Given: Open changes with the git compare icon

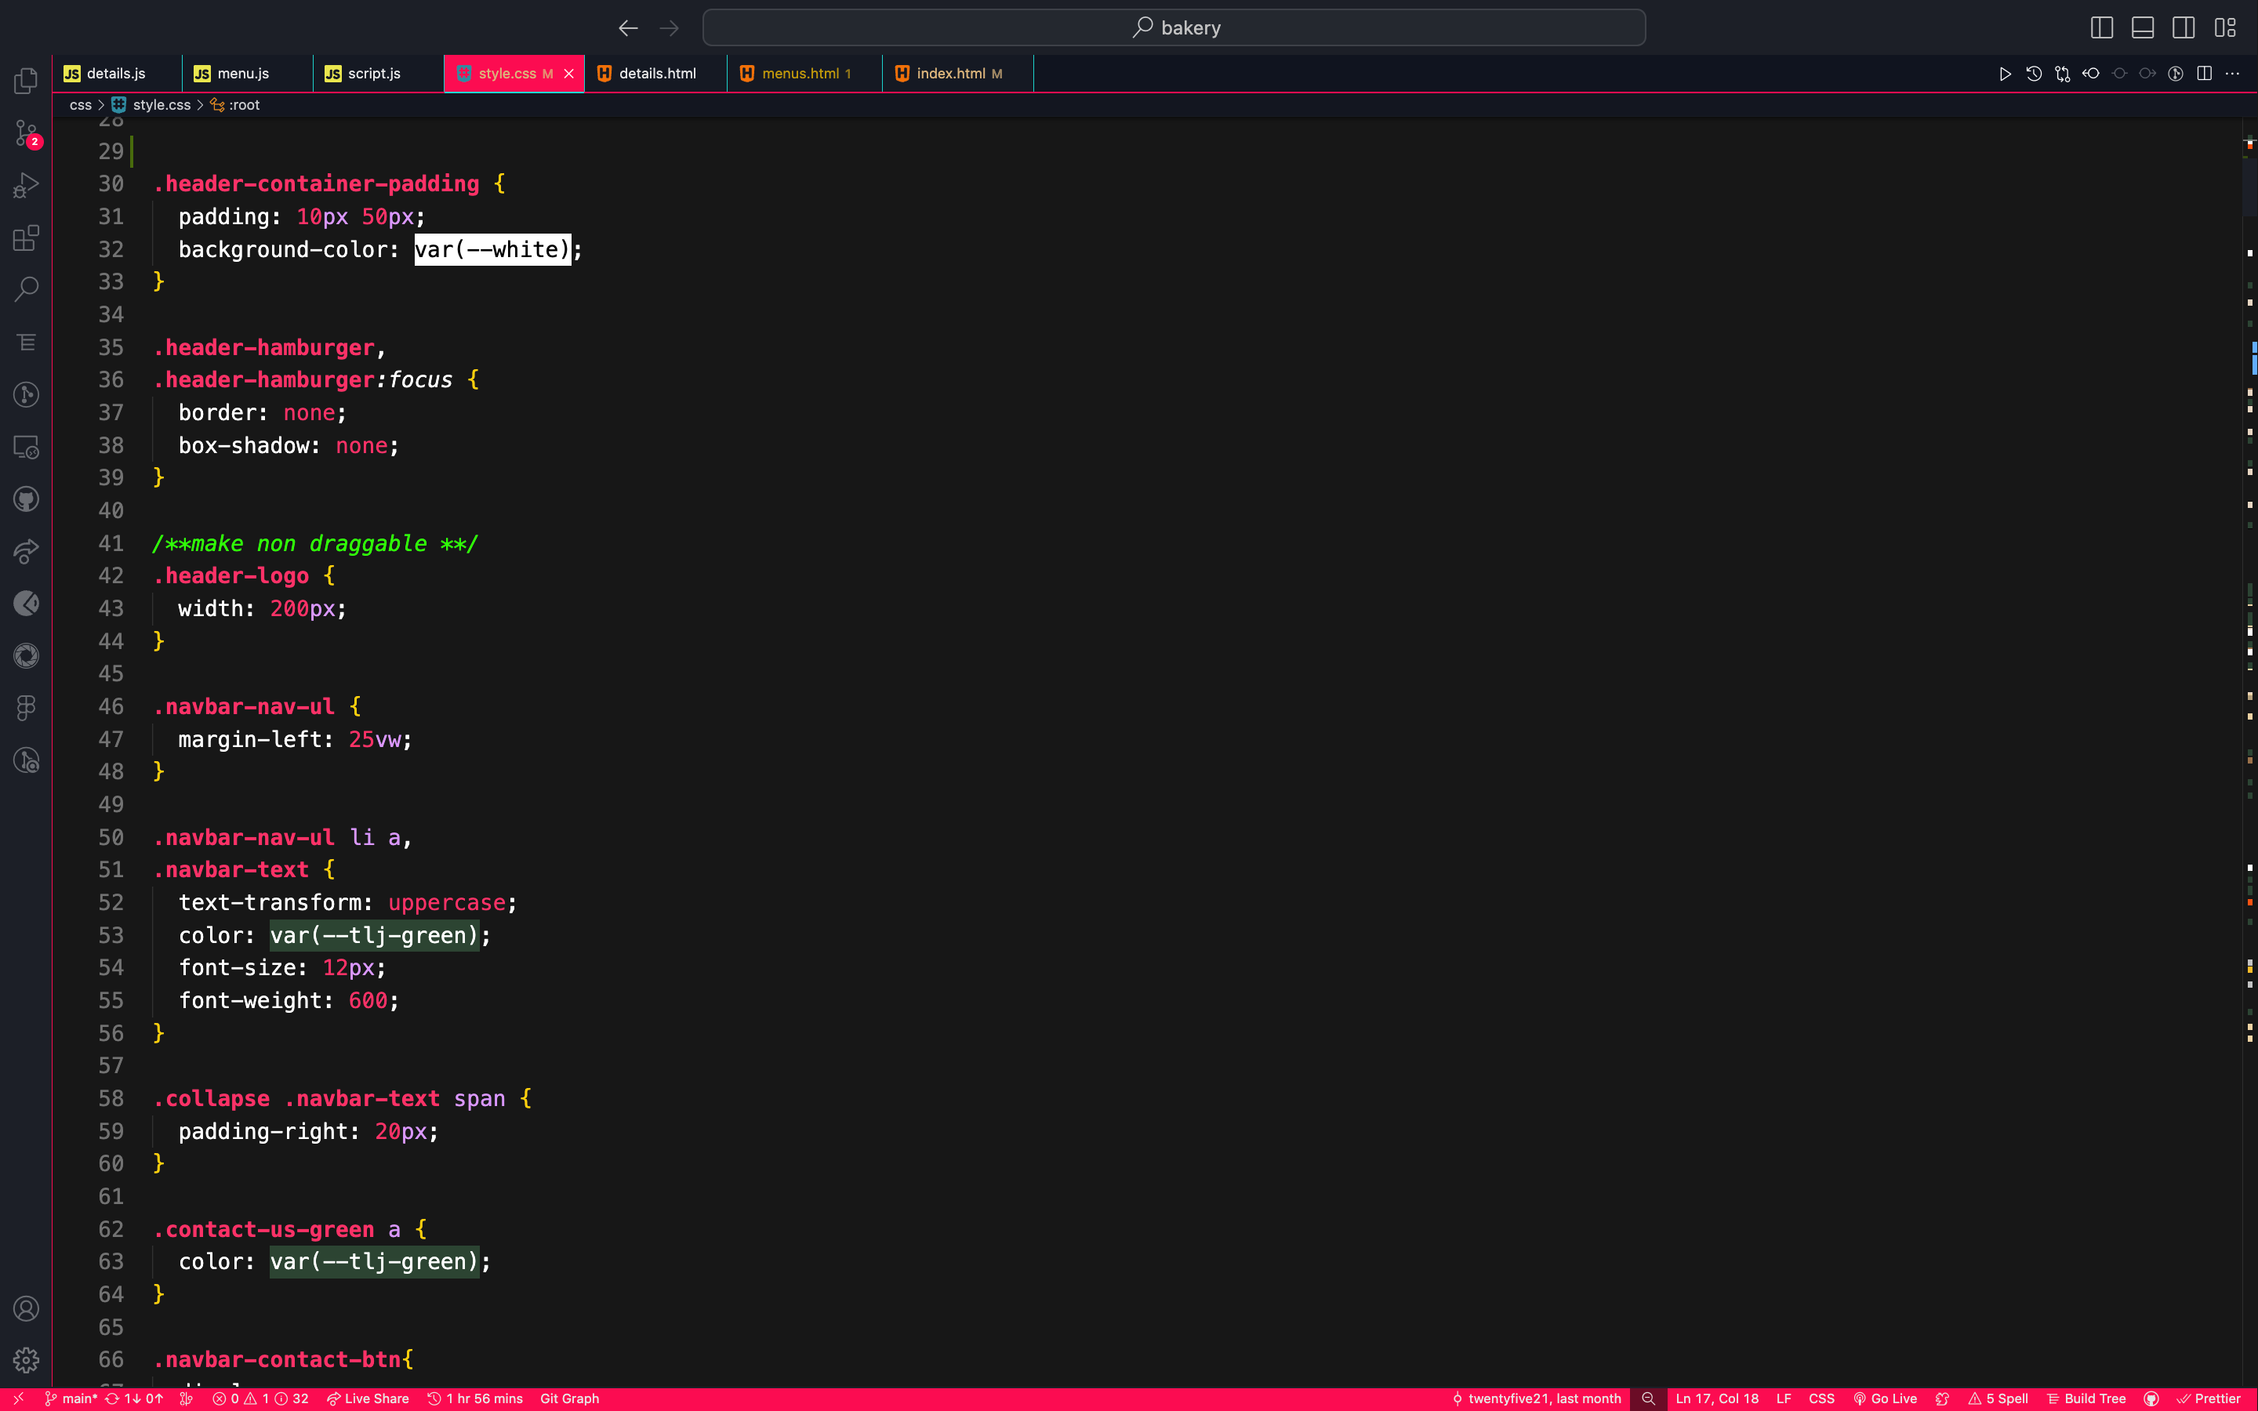Looking at the screenshot, I should click(x=2062, y=74).
